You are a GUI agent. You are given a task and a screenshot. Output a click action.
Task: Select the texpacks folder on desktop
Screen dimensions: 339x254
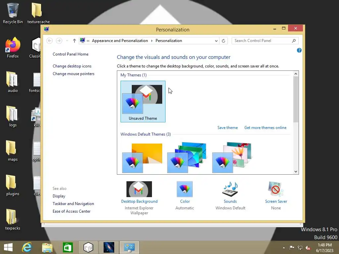[x=13, y=220]
